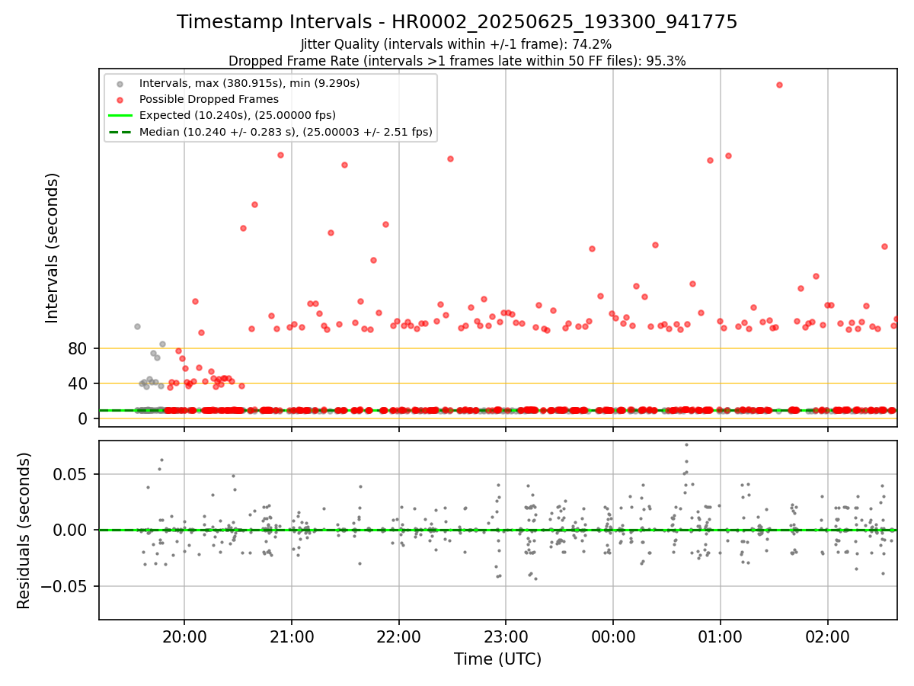The height and width of the screenshot is (686, 914).
Task: Click the 40 tick on the intervals axis
Action: (x=79, y=383)
